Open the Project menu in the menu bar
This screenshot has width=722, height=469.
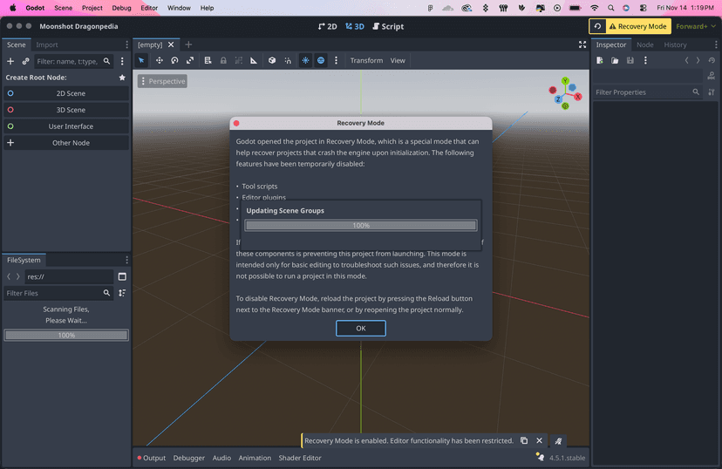pyautogui.click(x=92, y=8)
